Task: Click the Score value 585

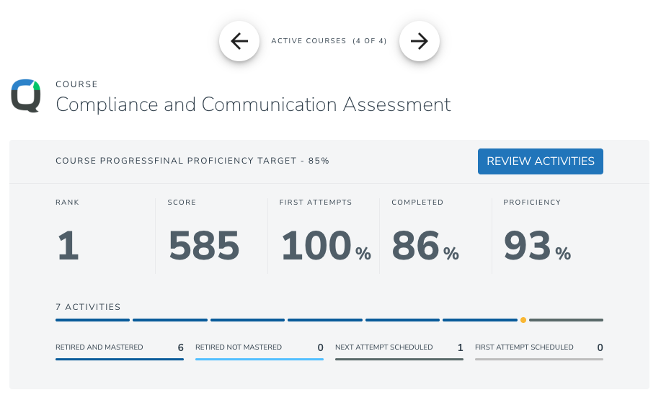Action: pyautogui.click(x=204, y=245)
